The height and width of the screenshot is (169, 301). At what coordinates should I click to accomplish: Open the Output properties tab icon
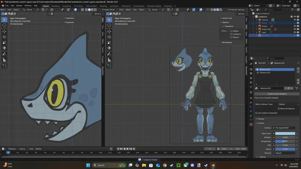[x=251, y=73]
